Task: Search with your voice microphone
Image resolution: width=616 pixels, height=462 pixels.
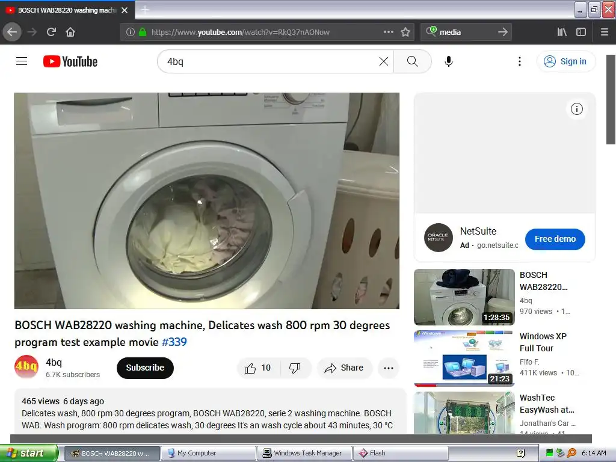Action: point(449,61)
